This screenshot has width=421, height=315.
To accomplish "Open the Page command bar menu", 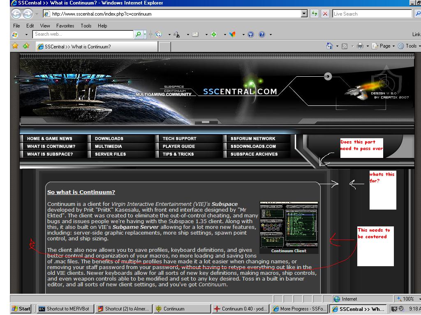I will pyautogui.click(x=383, y=46).
